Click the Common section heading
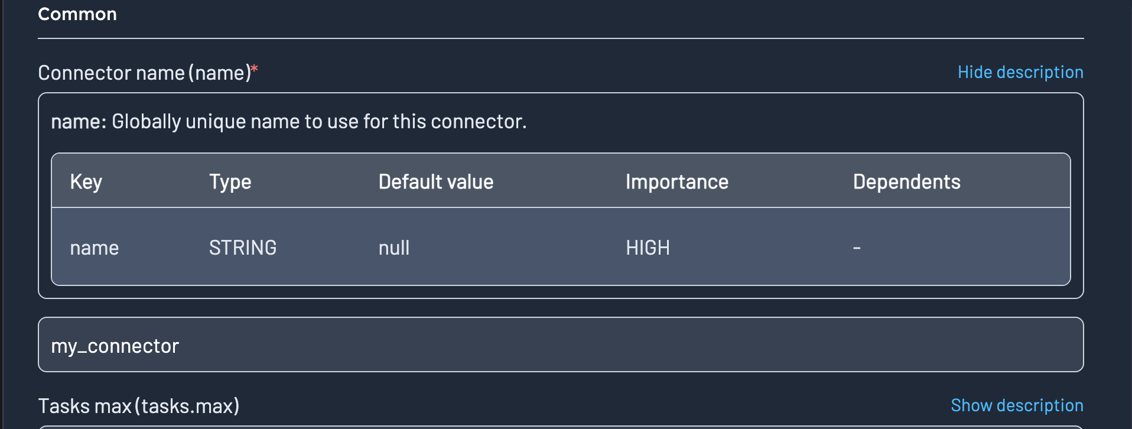Screen dimensions: 1132x429 click(77, 14)
